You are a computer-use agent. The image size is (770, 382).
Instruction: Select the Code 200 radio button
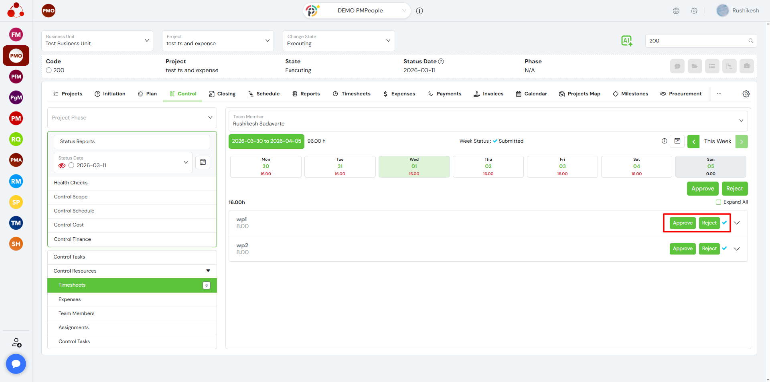coord(49,70)
